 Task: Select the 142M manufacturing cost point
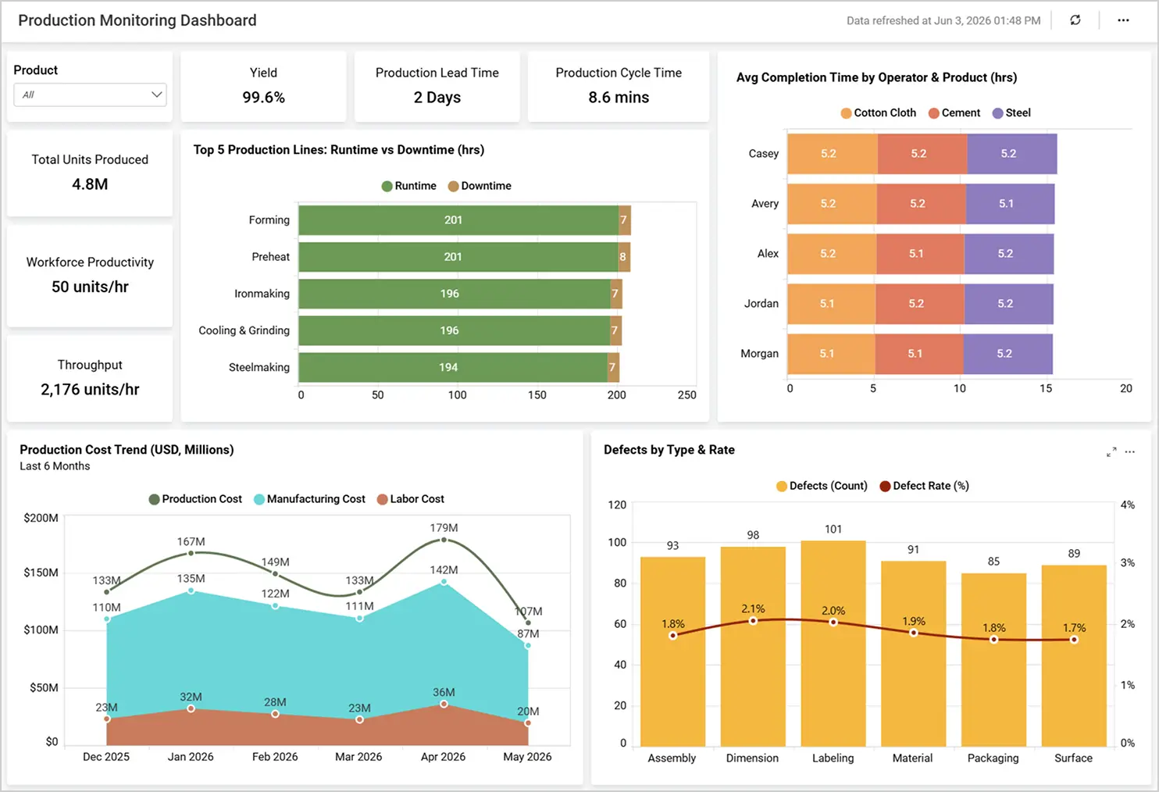(444, 582)
